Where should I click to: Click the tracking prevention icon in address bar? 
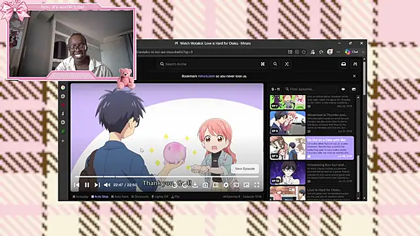[290, 52]
